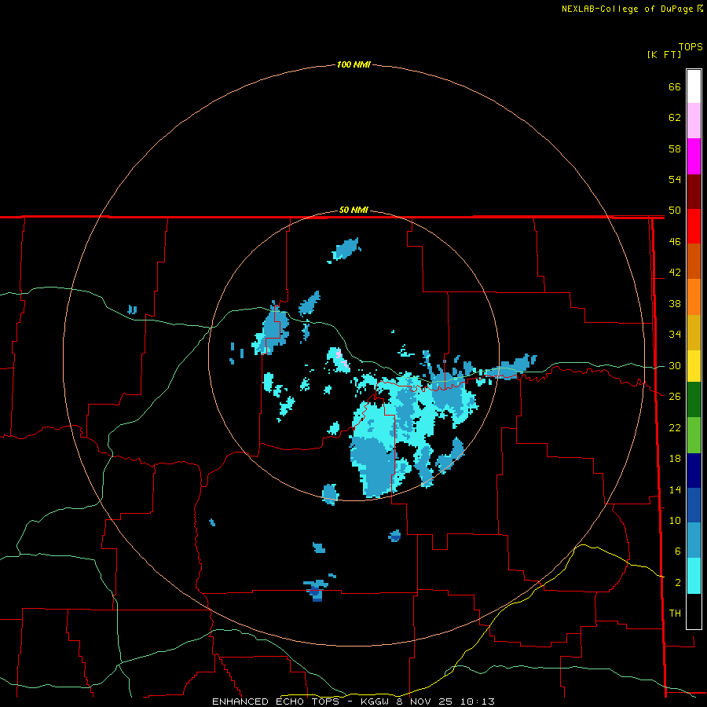Viewport: 707px width, 707px height.
Task: Pick the dark green legend band
Action: (694, 400)
